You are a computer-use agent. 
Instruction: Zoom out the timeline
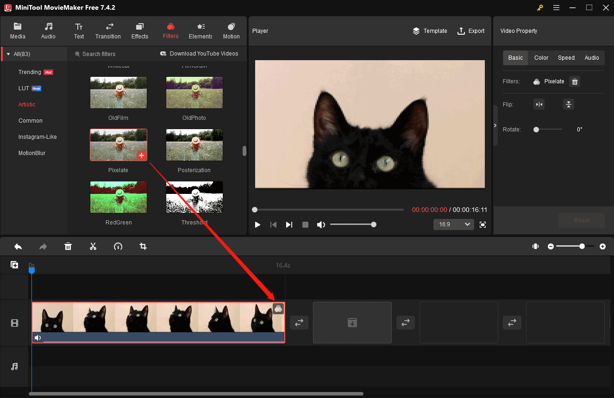[x=551, y=247]
